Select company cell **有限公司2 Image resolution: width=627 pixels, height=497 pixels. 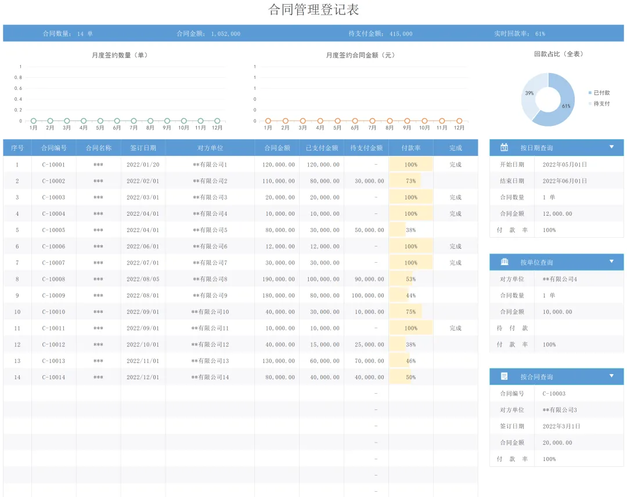210,181
